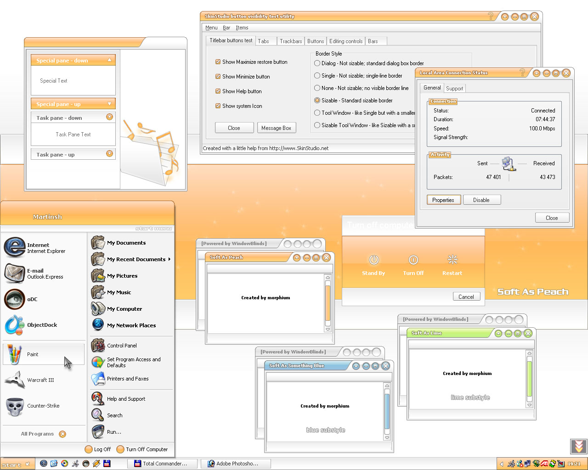Click Internet Explorer quick launch icon

pos(44,464)
